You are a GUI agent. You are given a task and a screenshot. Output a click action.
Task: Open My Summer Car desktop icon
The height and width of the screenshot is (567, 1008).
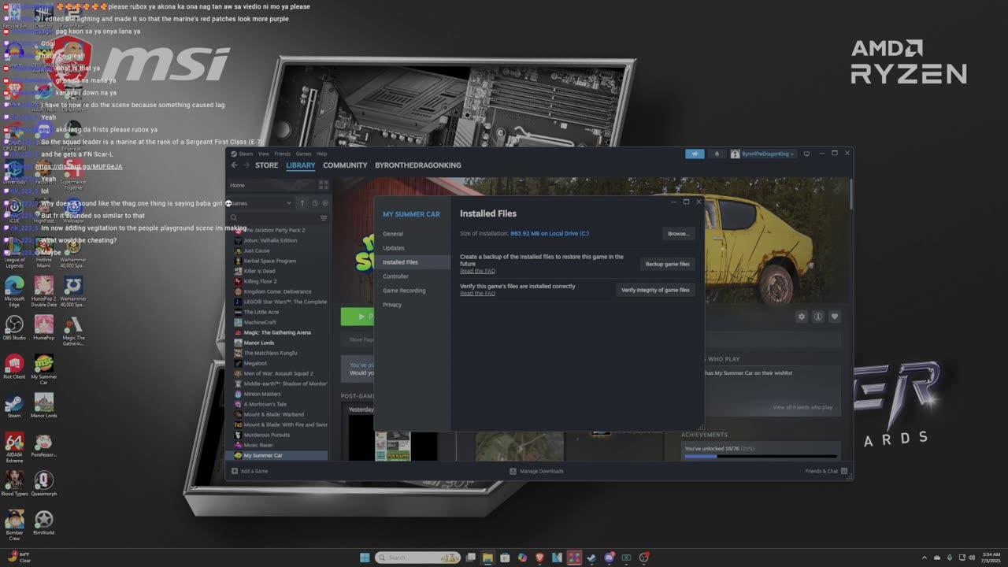44,369
